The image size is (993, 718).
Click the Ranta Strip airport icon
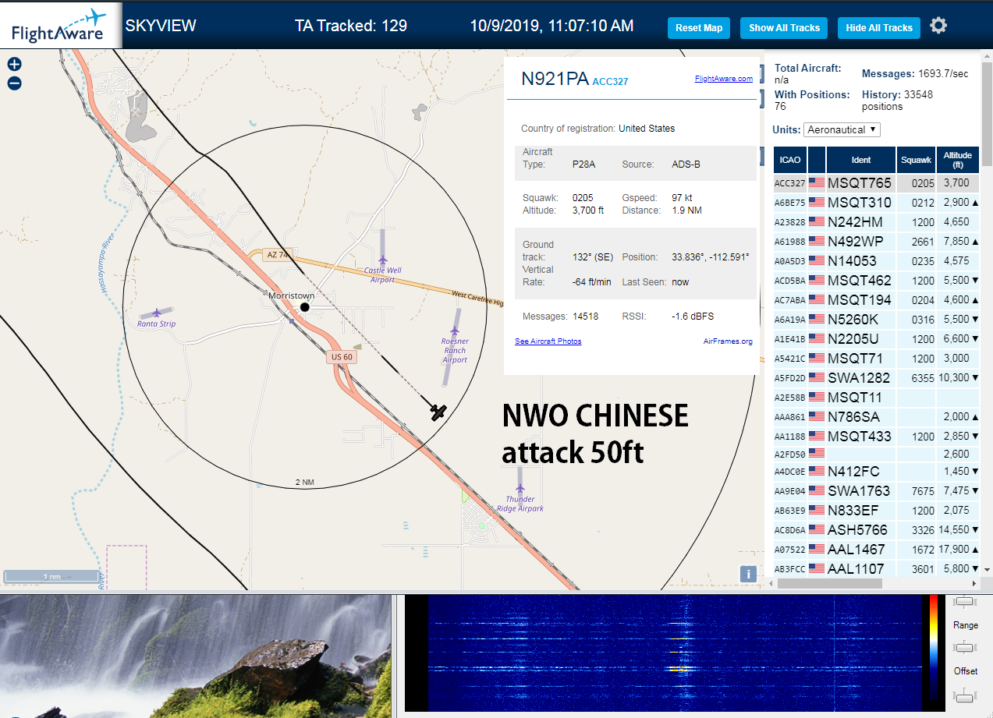(x=157, y=313)
